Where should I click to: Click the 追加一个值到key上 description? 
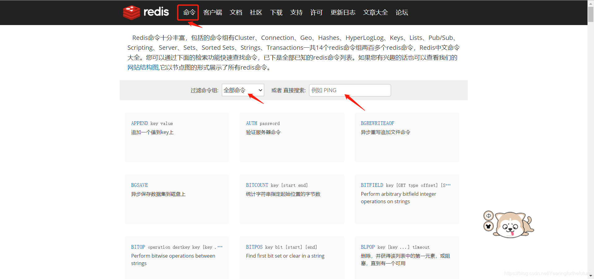pyautogui.click(x=152, y=132)
